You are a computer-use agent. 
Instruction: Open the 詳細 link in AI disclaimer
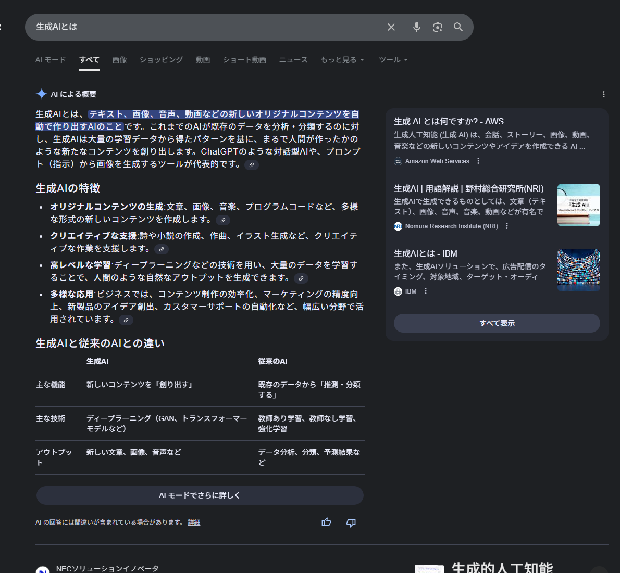(194, 523)
